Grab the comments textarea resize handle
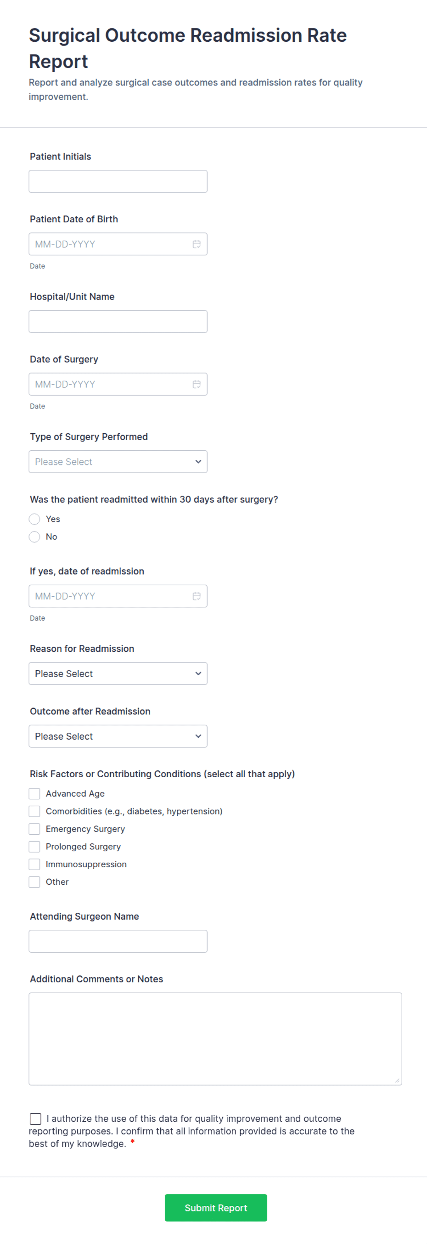The height and width of the screenshot is (1244, 427). (397, 1080)
